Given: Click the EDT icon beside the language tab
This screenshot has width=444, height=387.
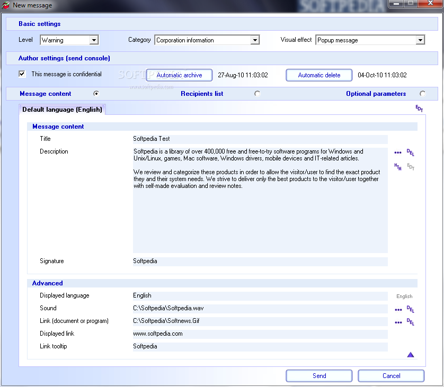Looking at the screenshot, I should click(x=419, y=109).
